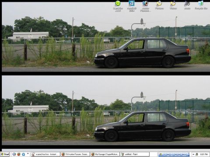
Task: Switch to the My Garage | SuperMotors taskbar window
Action: [105, 154]
